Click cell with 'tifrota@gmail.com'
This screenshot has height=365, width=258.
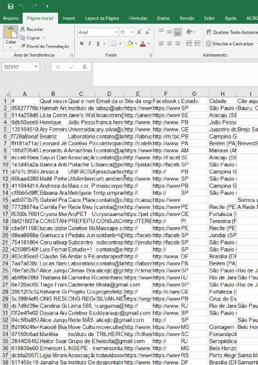[110, 284]
